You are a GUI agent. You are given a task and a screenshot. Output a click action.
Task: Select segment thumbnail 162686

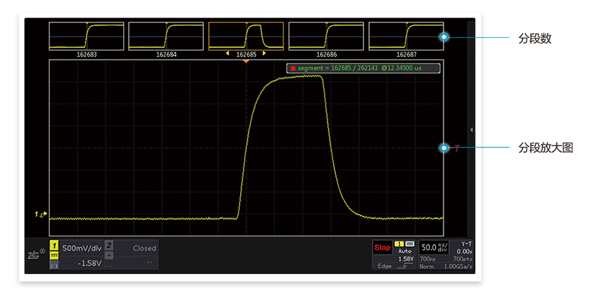[x=326, y=36]
